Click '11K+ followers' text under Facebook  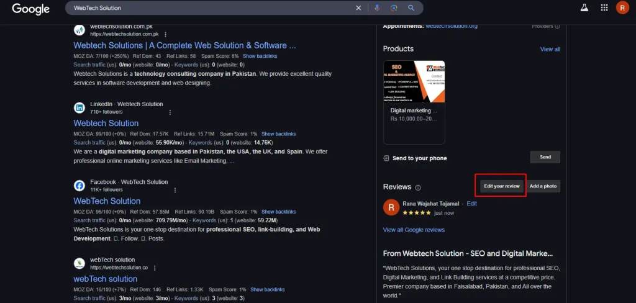pos(106,190)
